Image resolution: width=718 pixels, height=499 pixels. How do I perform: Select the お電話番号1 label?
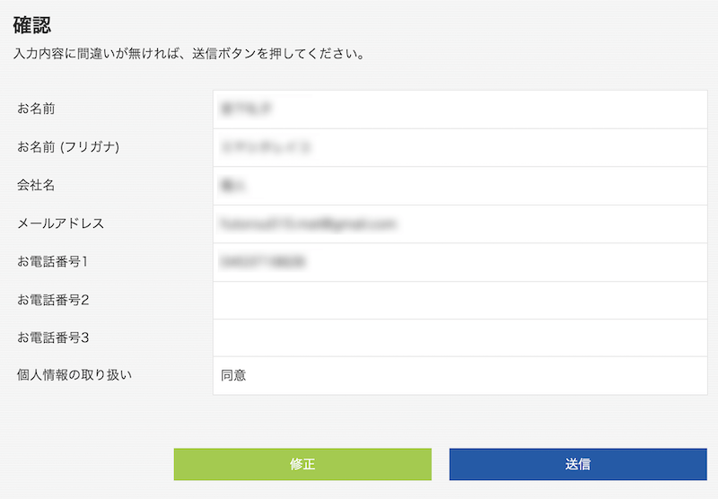[x=52, y=261]
